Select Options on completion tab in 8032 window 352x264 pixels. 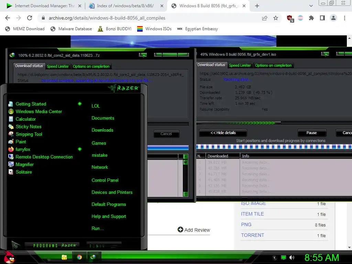(91, 66)
